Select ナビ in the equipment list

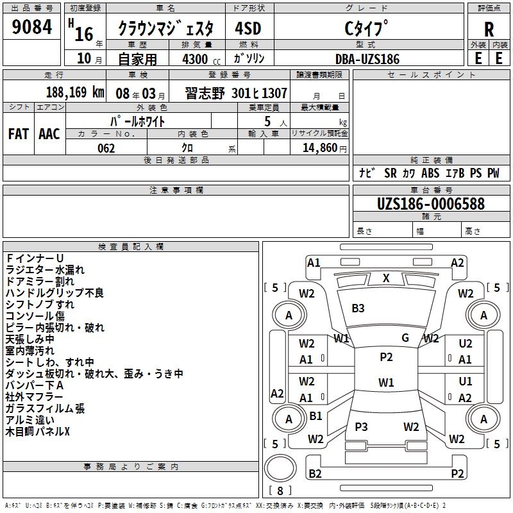367,172
